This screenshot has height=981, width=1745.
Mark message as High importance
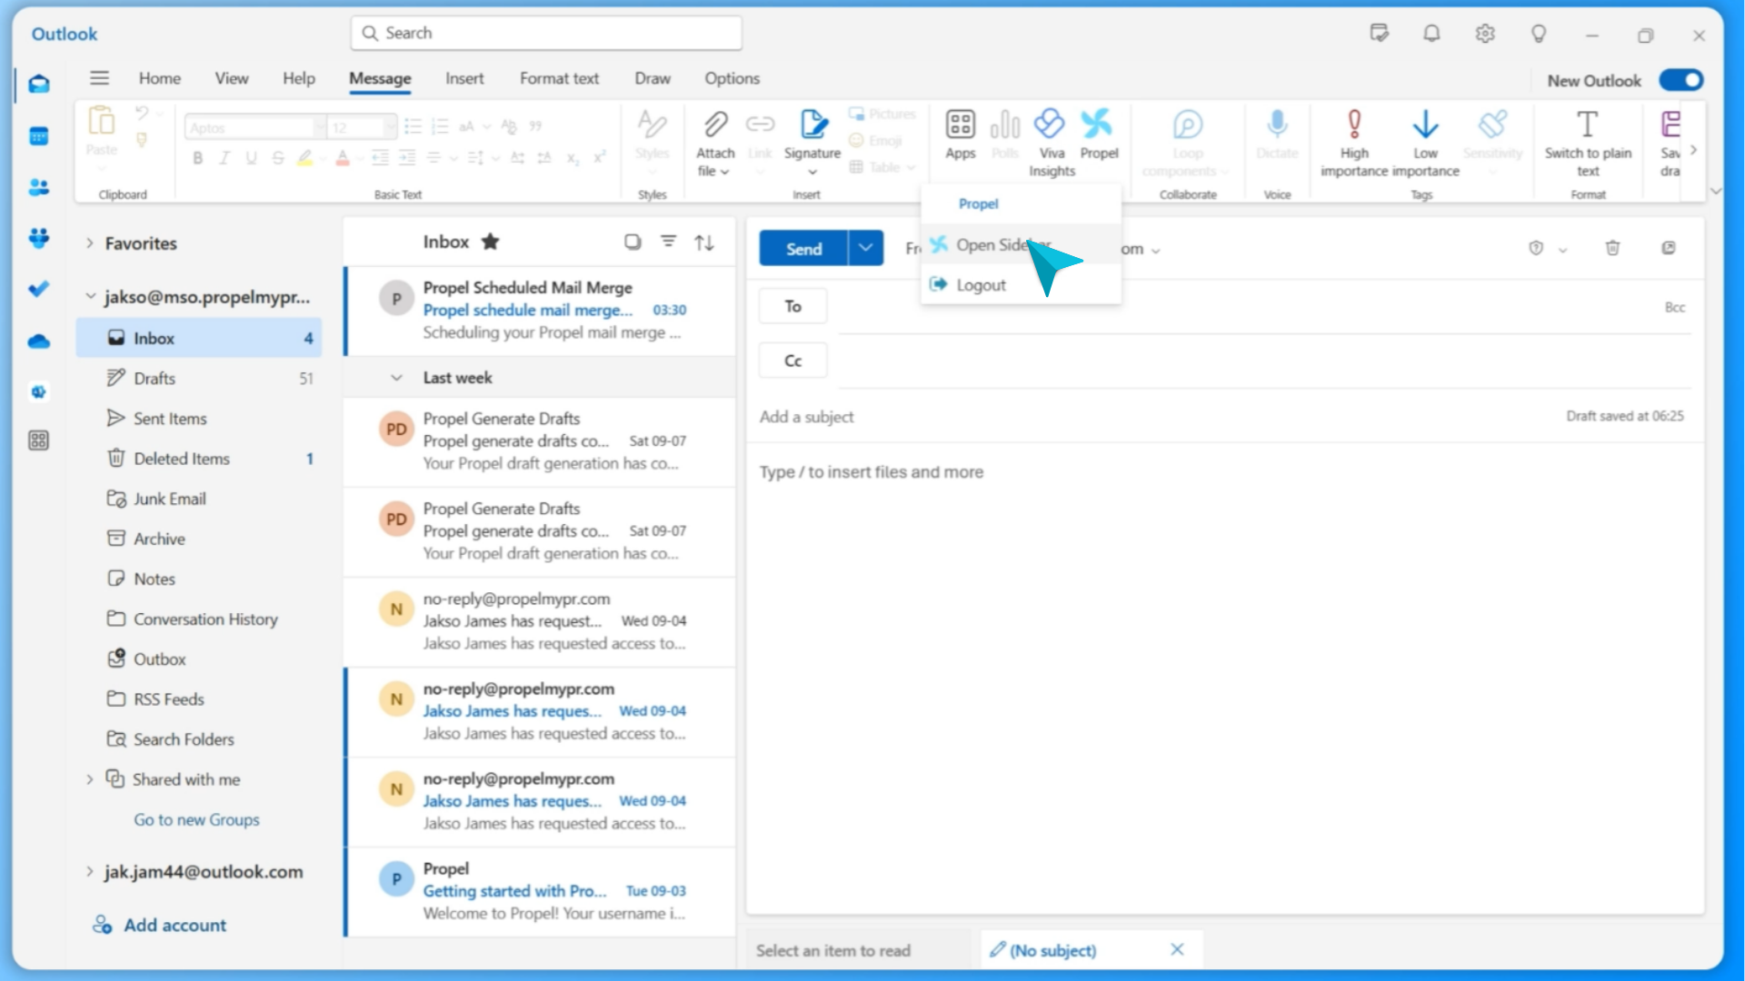[1353, 143]
